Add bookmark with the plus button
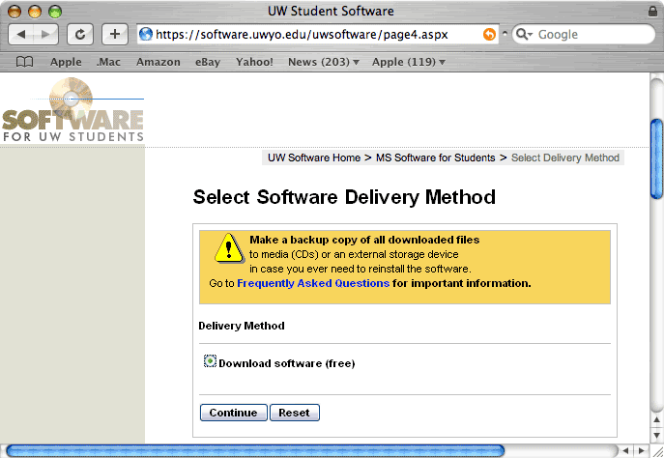The height and width of the screenshot is (458, 664). [115, 34]
